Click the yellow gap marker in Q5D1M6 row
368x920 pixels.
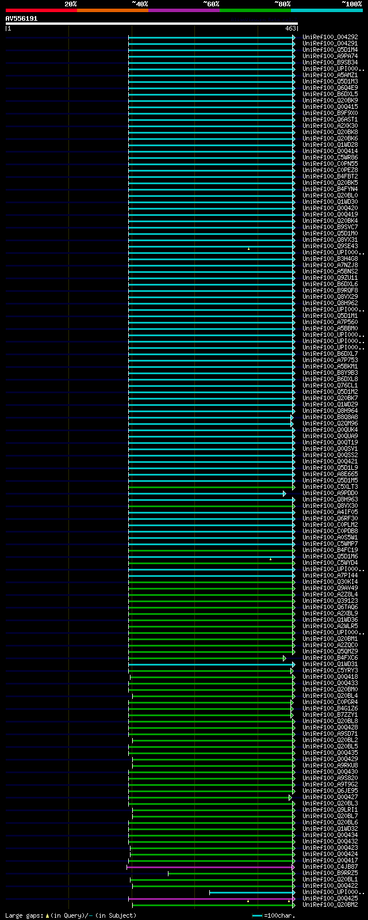270,559
